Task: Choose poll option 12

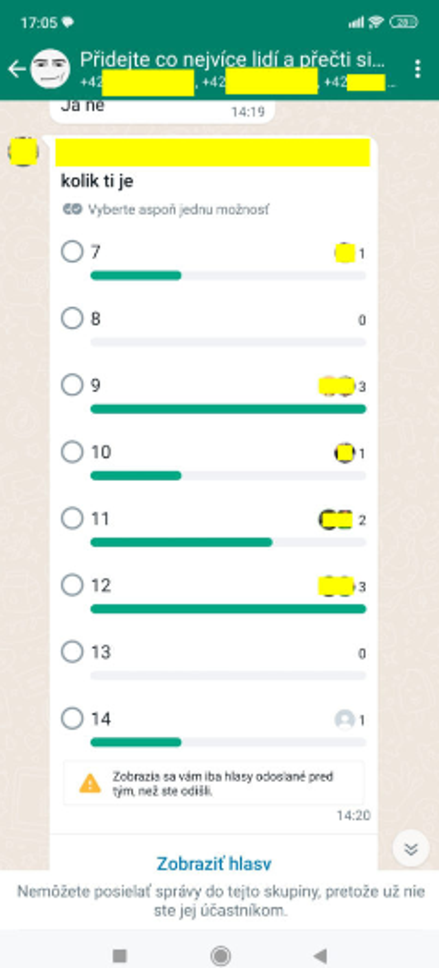Action: (x=72, y=585)
